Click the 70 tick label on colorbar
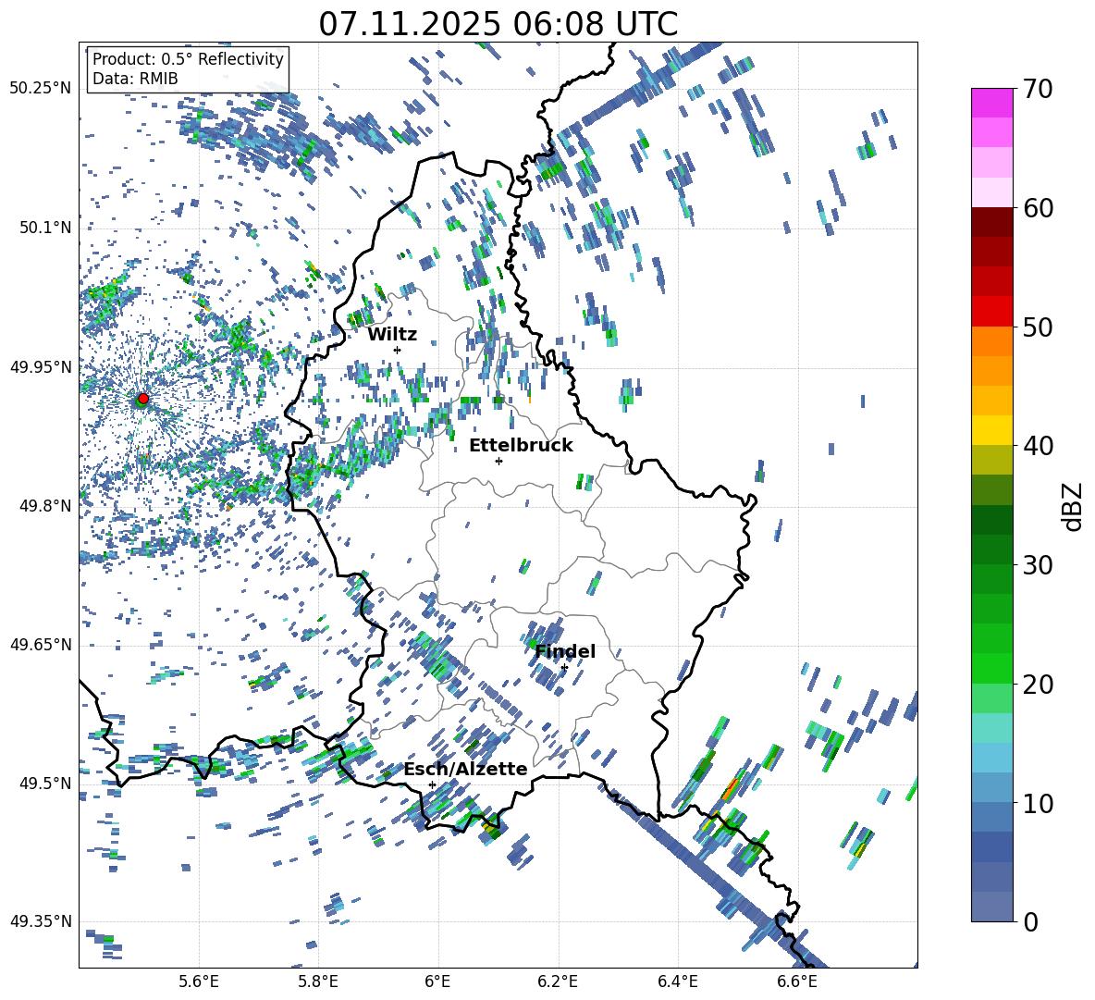This screenshot has width=1095, height=1000. click(x=1038, y=89)
